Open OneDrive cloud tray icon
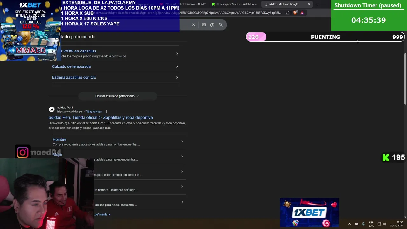407x229 pixels. (x=356, y=224)
